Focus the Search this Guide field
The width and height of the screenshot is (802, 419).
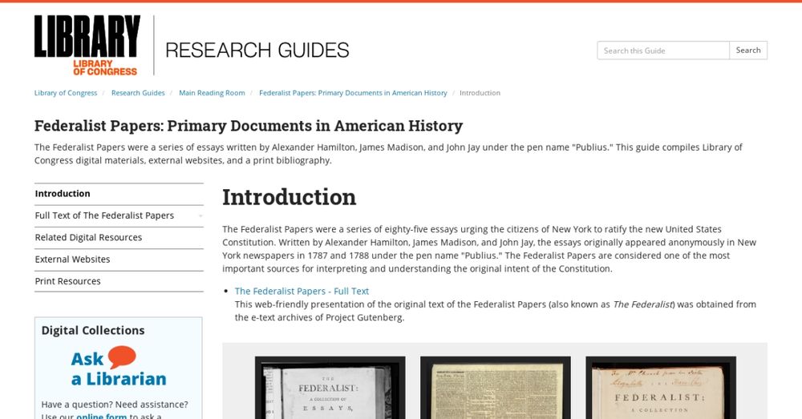(x=663, y=50)
